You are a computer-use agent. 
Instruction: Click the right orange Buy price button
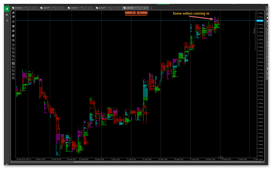coord(142,13)
